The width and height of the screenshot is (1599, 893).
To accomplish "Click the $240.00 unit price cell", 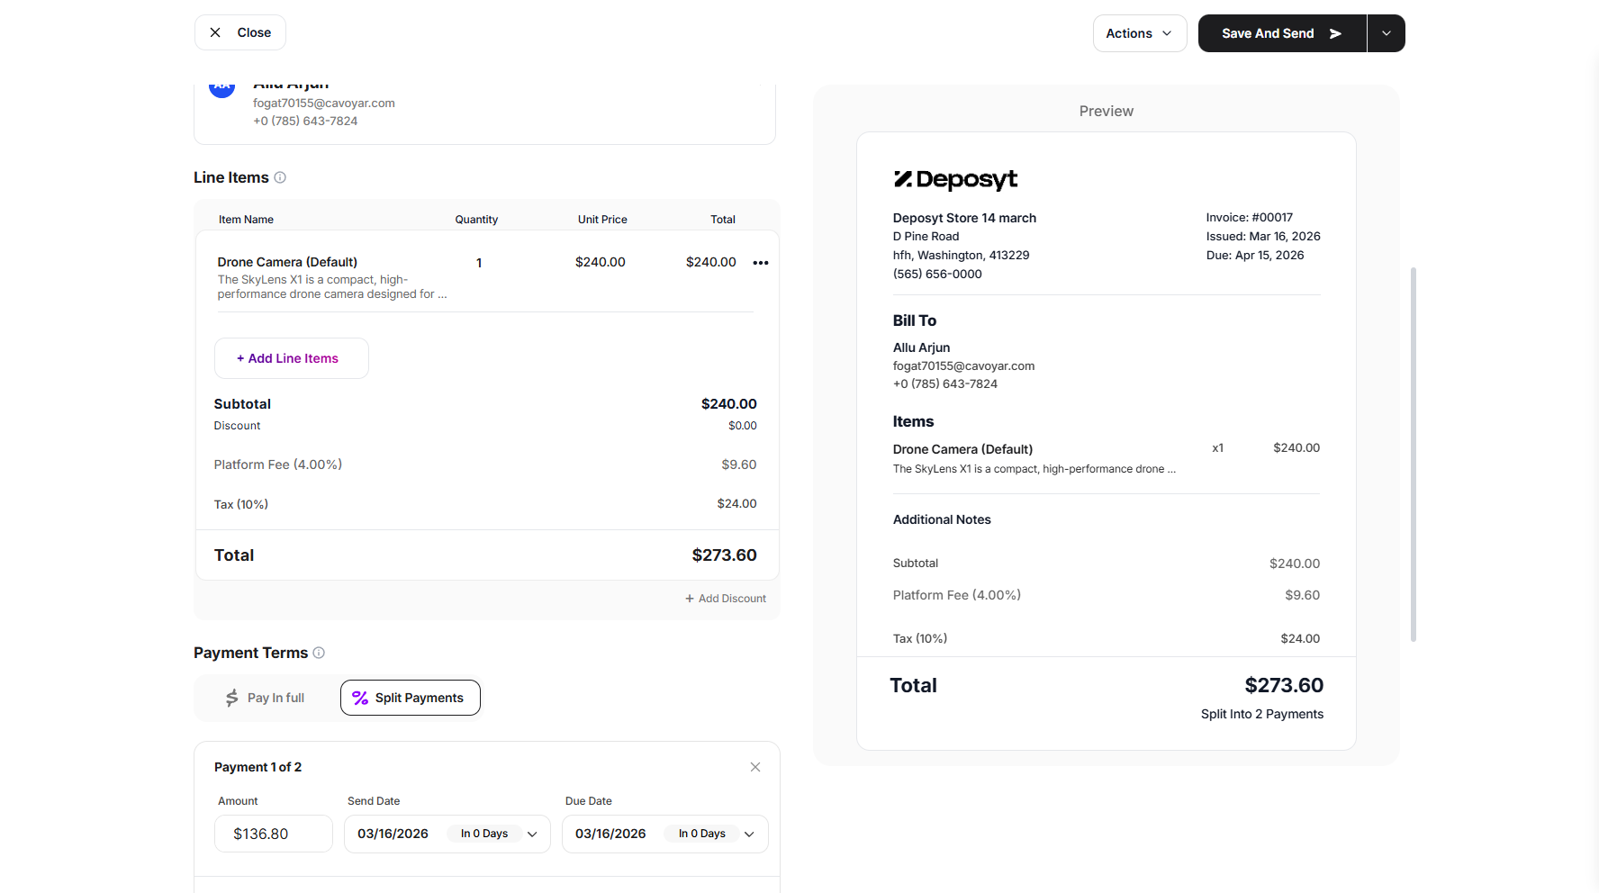I will click(601, 262).
